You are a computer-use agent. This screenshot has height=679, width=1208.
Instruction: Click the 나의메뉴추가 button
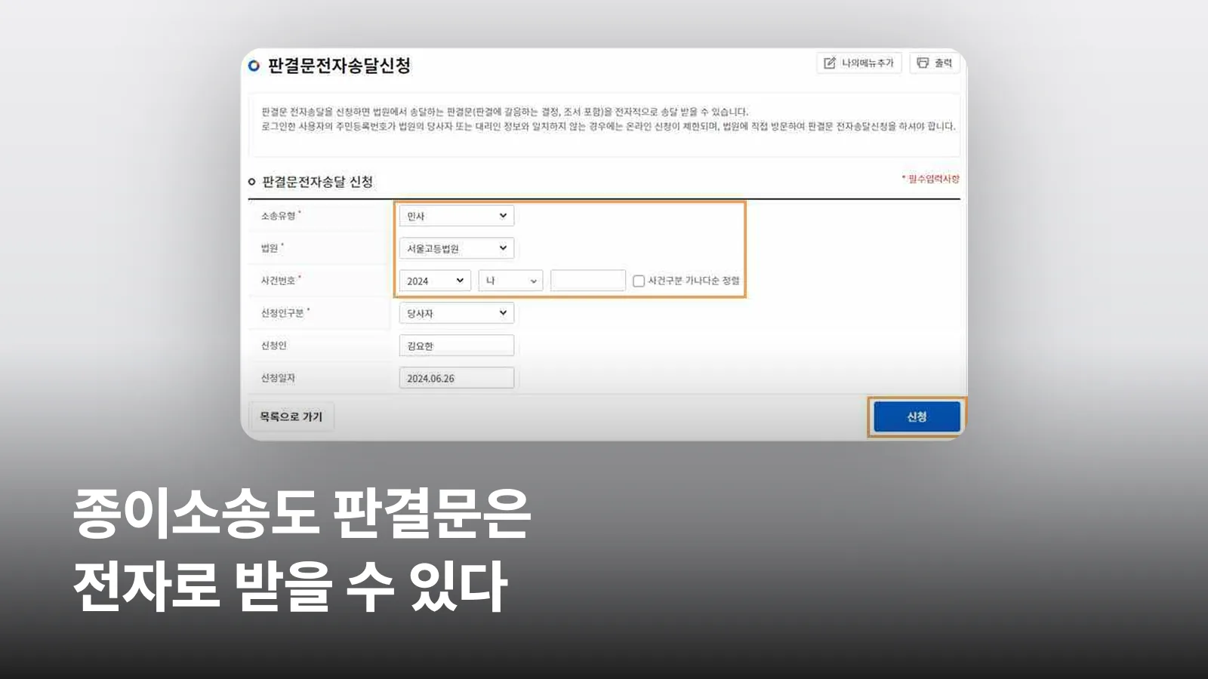pos(858,63)
